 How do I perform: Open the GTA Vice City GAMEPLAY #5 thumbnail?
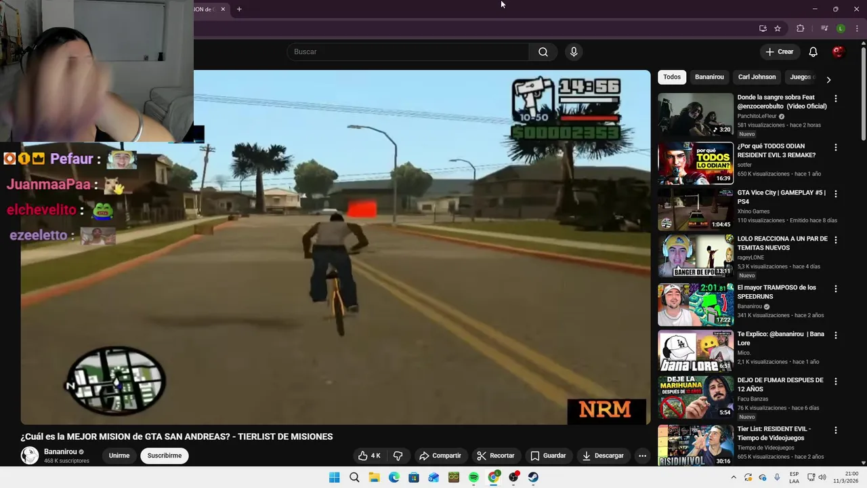(696, 210)
